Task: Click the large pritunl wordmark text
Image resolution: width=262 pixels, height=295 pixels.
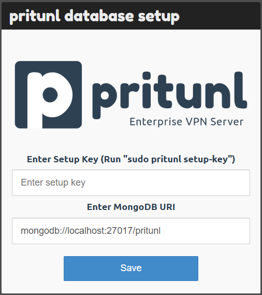Action: (170, 95)
